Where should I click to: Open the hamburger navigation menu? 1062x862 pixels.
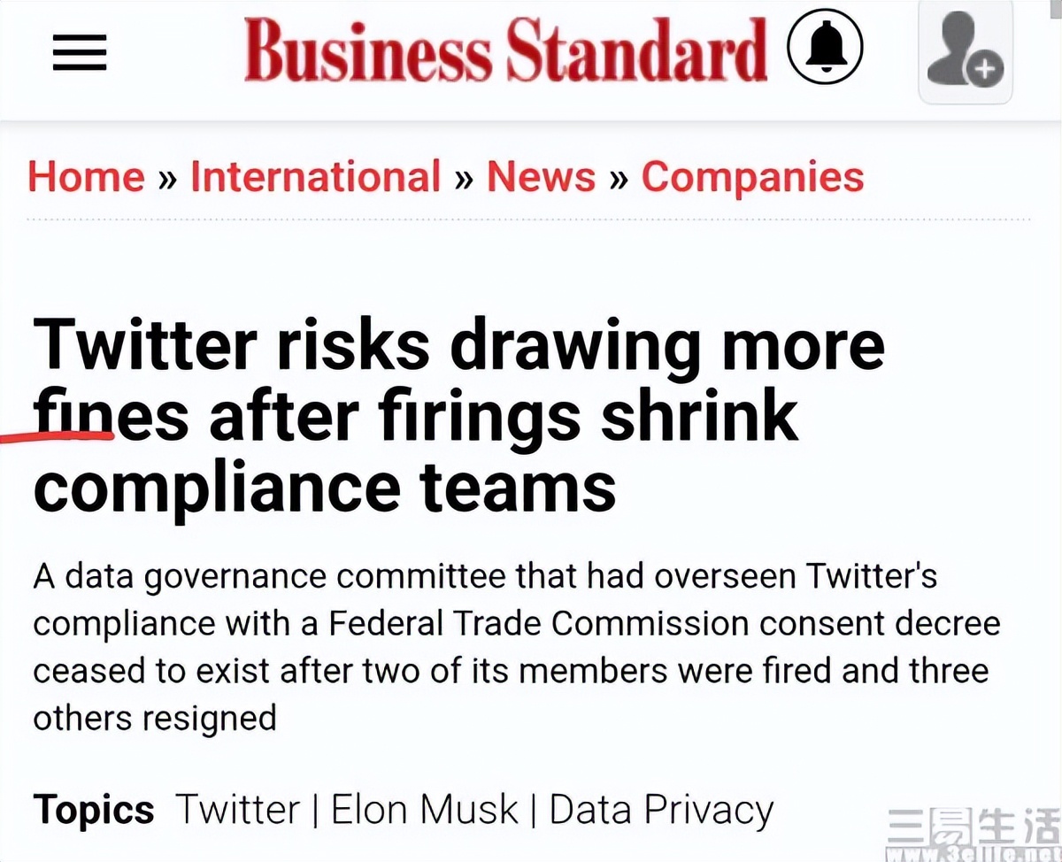coord(80,52)
